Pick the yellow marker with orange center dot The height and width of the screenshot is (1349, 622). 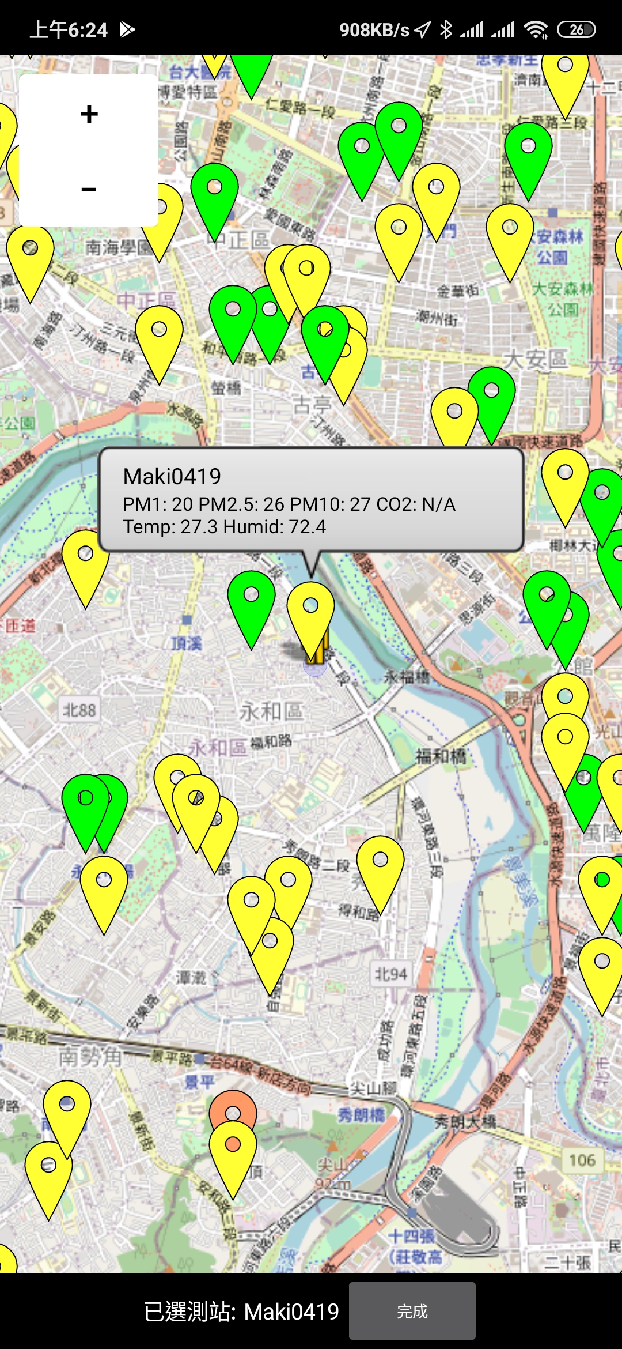click(x=233, y=1150)
